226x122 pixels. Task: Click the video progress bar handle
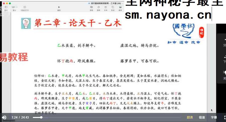pos(41,117)
